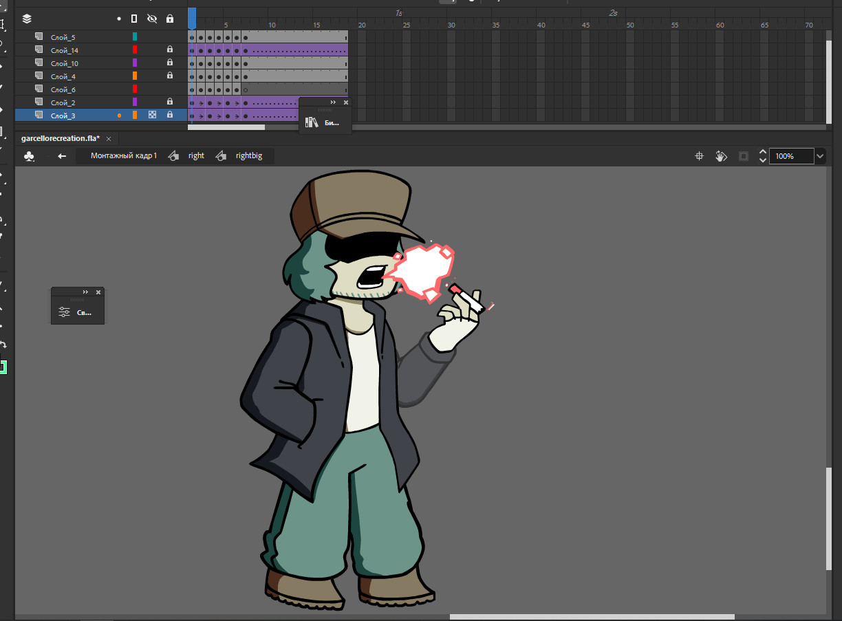This screenshot has height=621, width=842.
Task: Go back to Монтажный кадр 1 scene
Action: click(x=124, y=156)
